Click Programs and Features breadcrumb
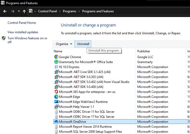Image resolution: width=190 pixels, height=134 pixels. 98,11
